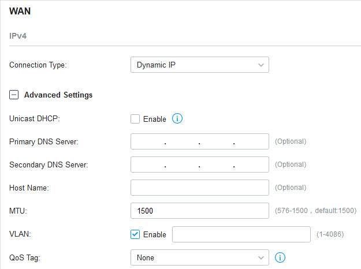
Task: Click the Host Name label
Action: (29, 188)
